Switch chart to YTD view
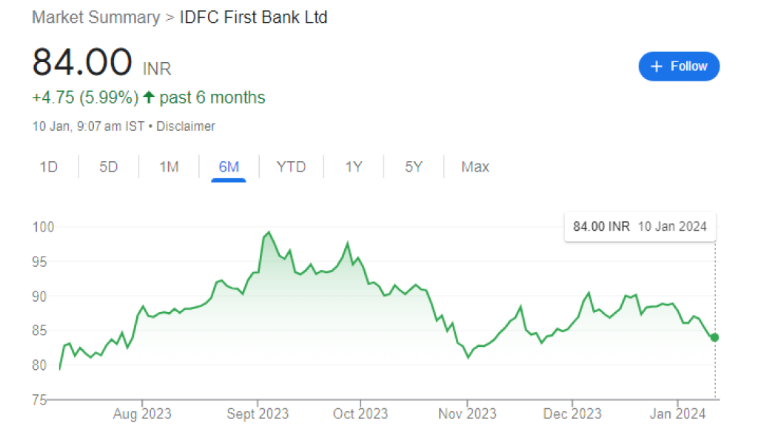The height and width of the screenshot is (426, 758). (291, 167)
